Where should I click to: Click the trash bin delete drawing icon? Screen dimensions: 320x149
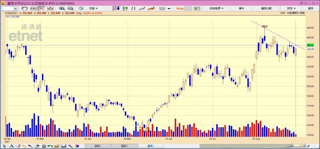pos(44,146)
